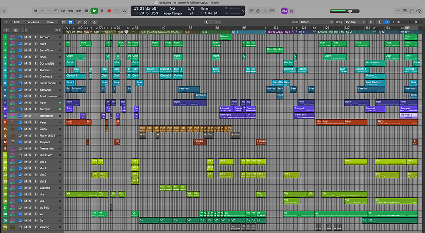425x233 pixels.
Task: Open the View menu
Action: point(52,22)
